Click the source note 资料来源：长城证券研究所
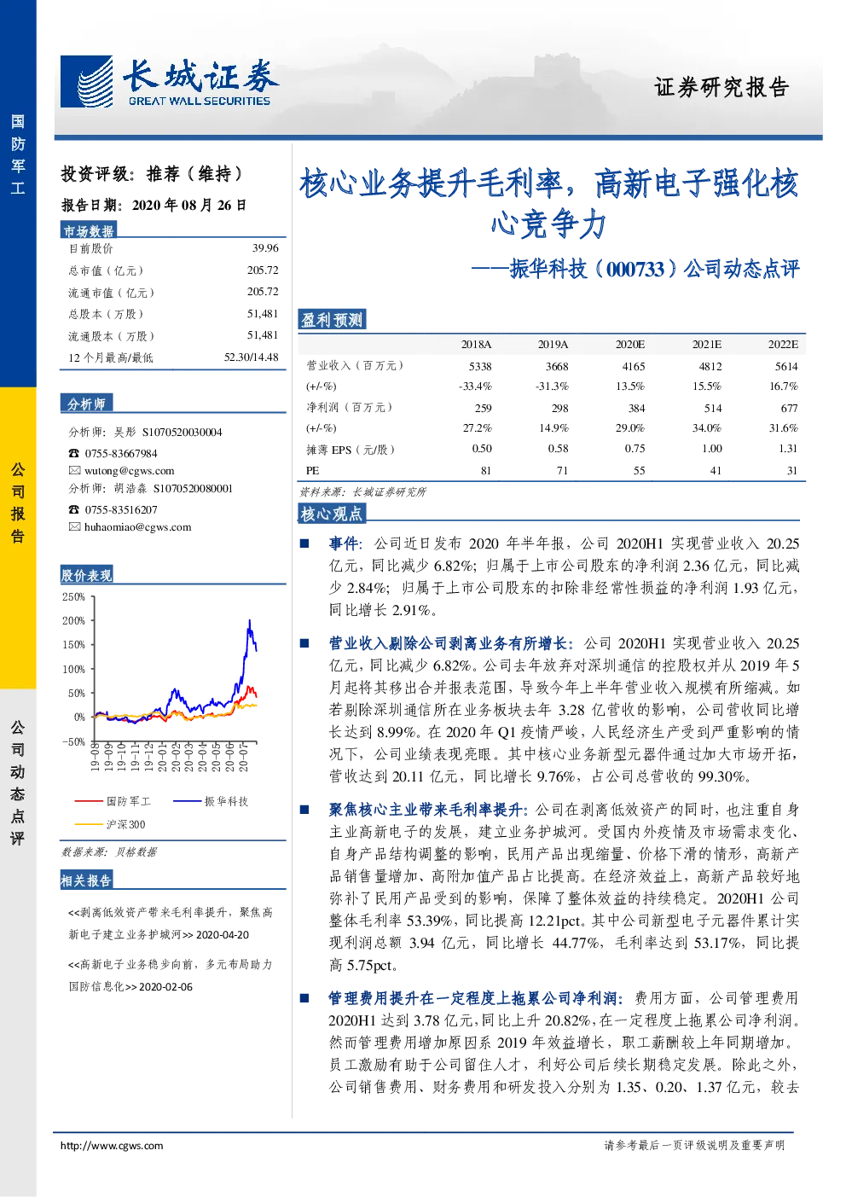 point(362,492)
